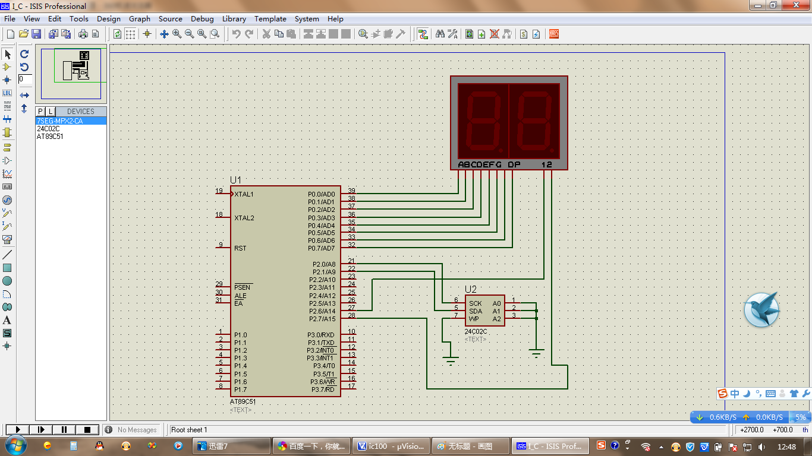Open the Debug menu
Screen dimensions: 812x456
(202, 18)
